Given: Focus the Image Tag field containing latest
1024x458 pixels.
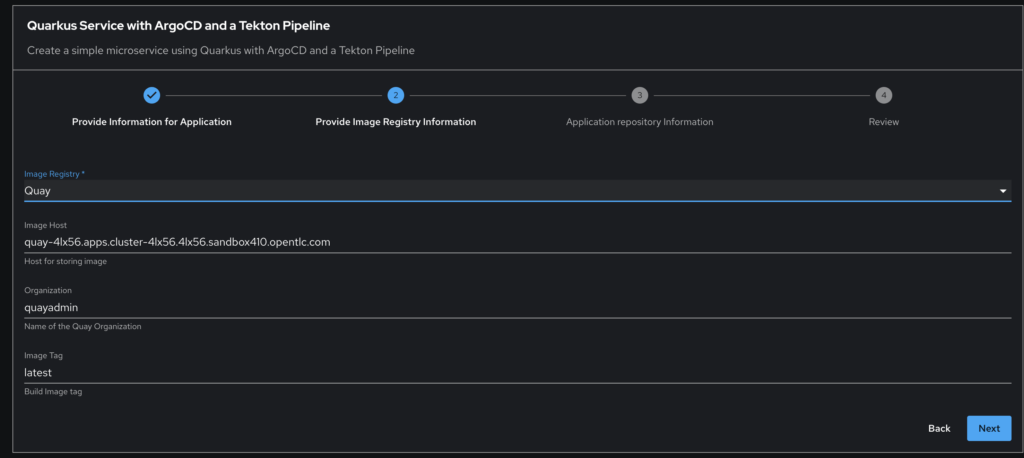Looking at the screenshot, I should point(518,372).
